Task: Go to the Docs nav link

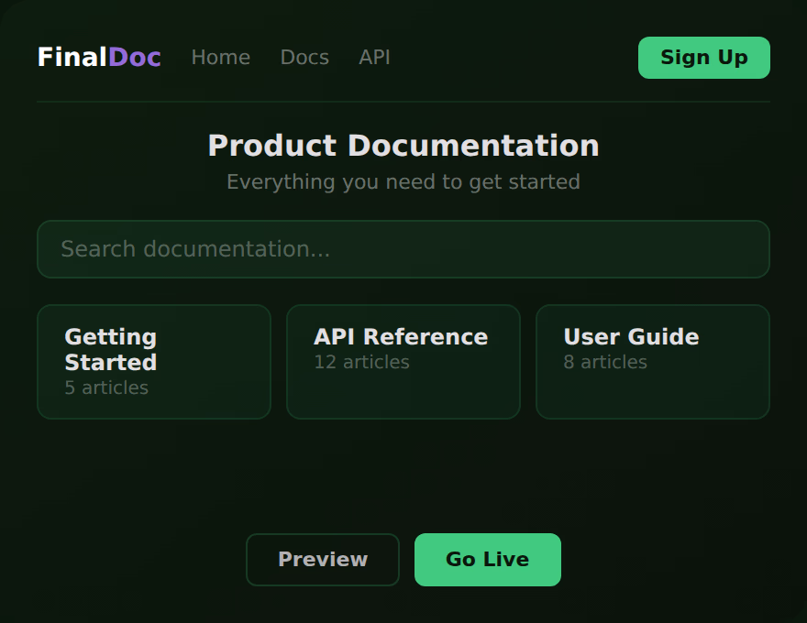Action: point(304,58)
